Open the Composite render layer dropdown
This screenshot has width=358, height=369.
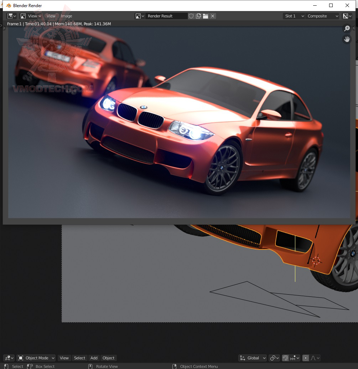[322, 16]
